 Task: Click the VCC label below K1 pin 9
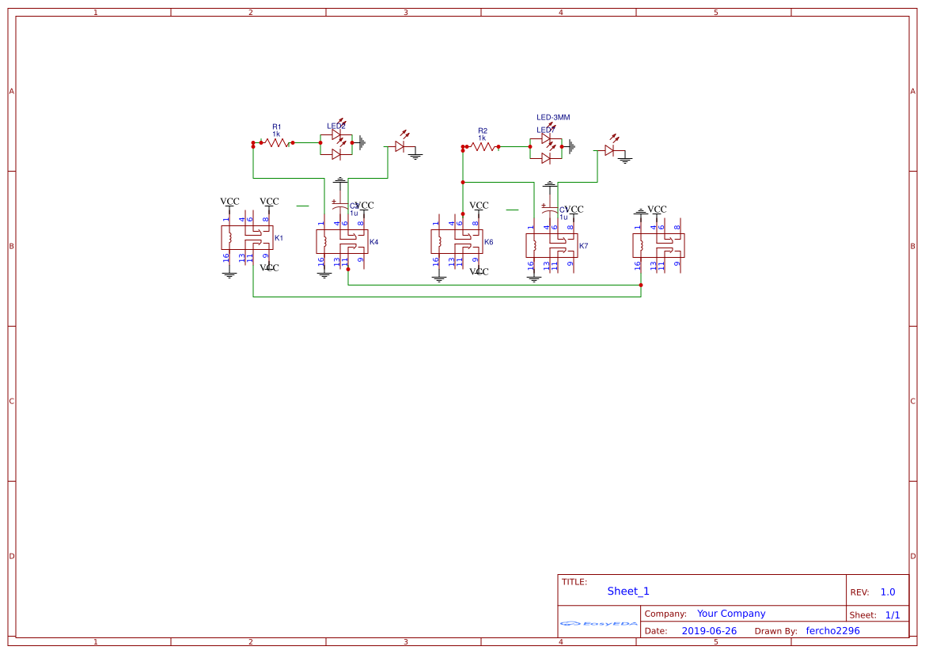[269, 268]
